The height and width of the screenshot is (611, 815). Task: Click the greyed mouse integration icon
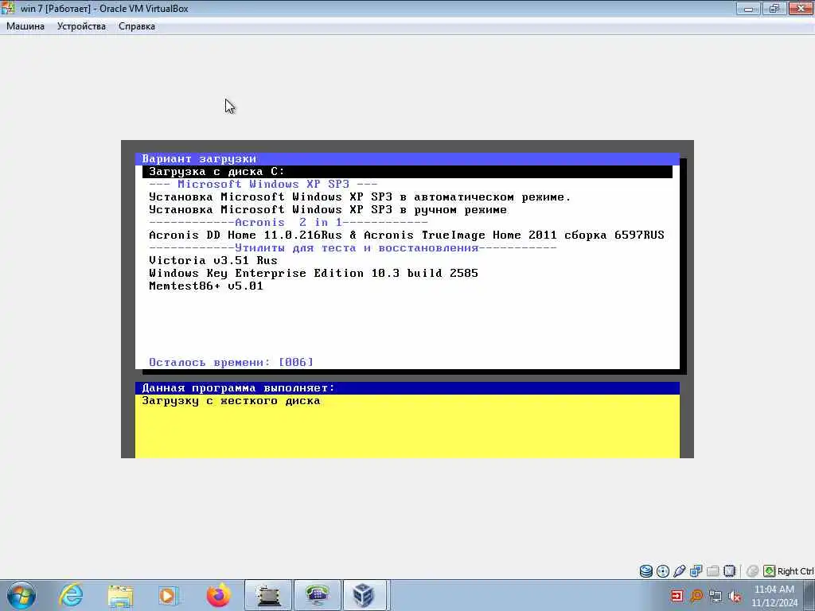click(752, 571)
